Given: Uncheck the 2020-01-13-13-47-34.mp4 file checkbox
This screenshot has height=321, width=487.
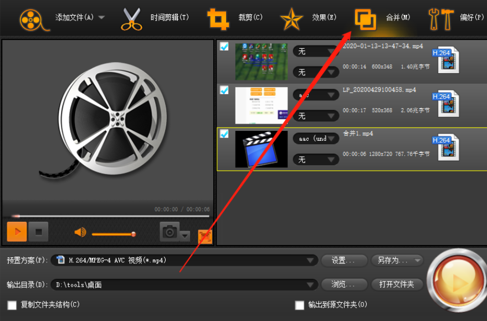Looking at the screenshot, I should click(x=224, y=47).
